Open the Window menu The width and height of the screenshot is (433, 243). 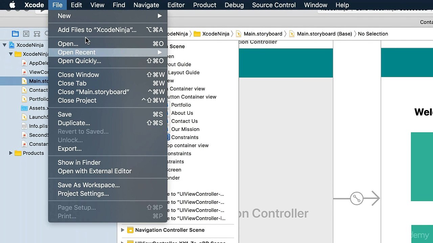tap(316, 5)
